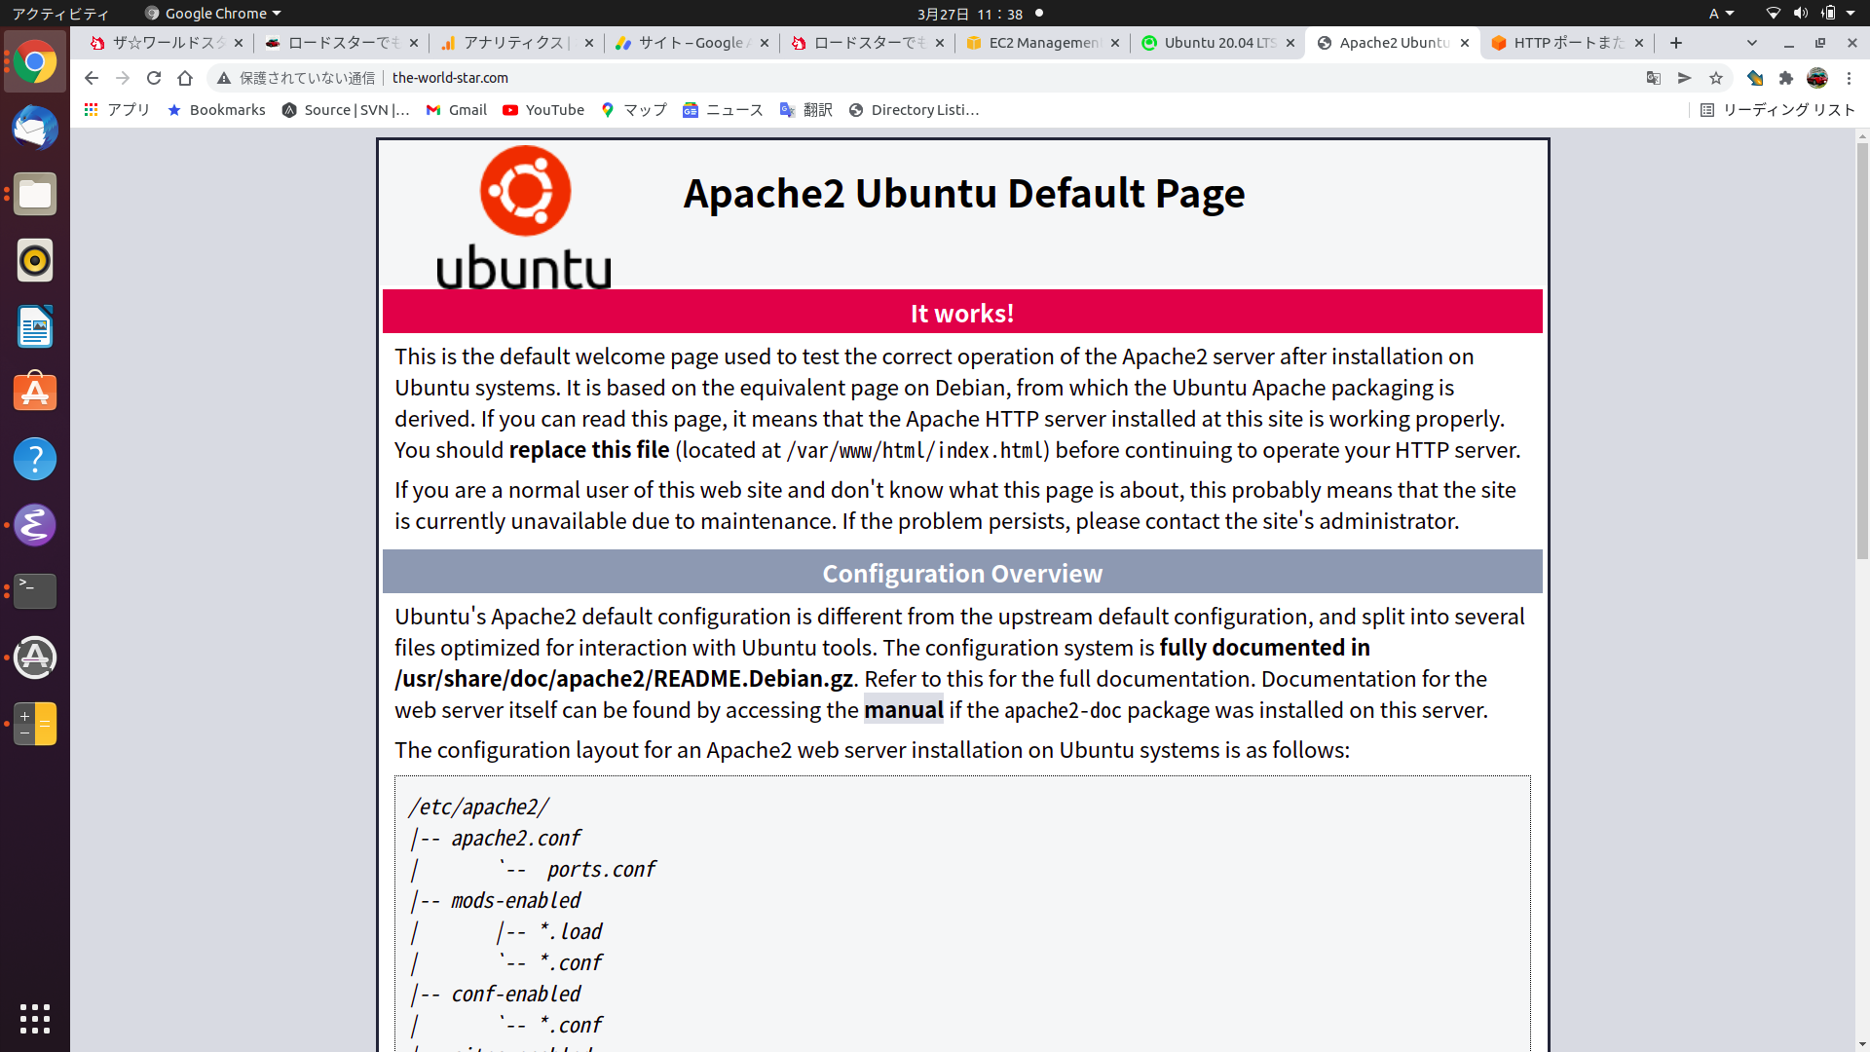Viewport: 1870px width, 1052px height.
Task: Open Gmail bookmark
Action: 456,110
